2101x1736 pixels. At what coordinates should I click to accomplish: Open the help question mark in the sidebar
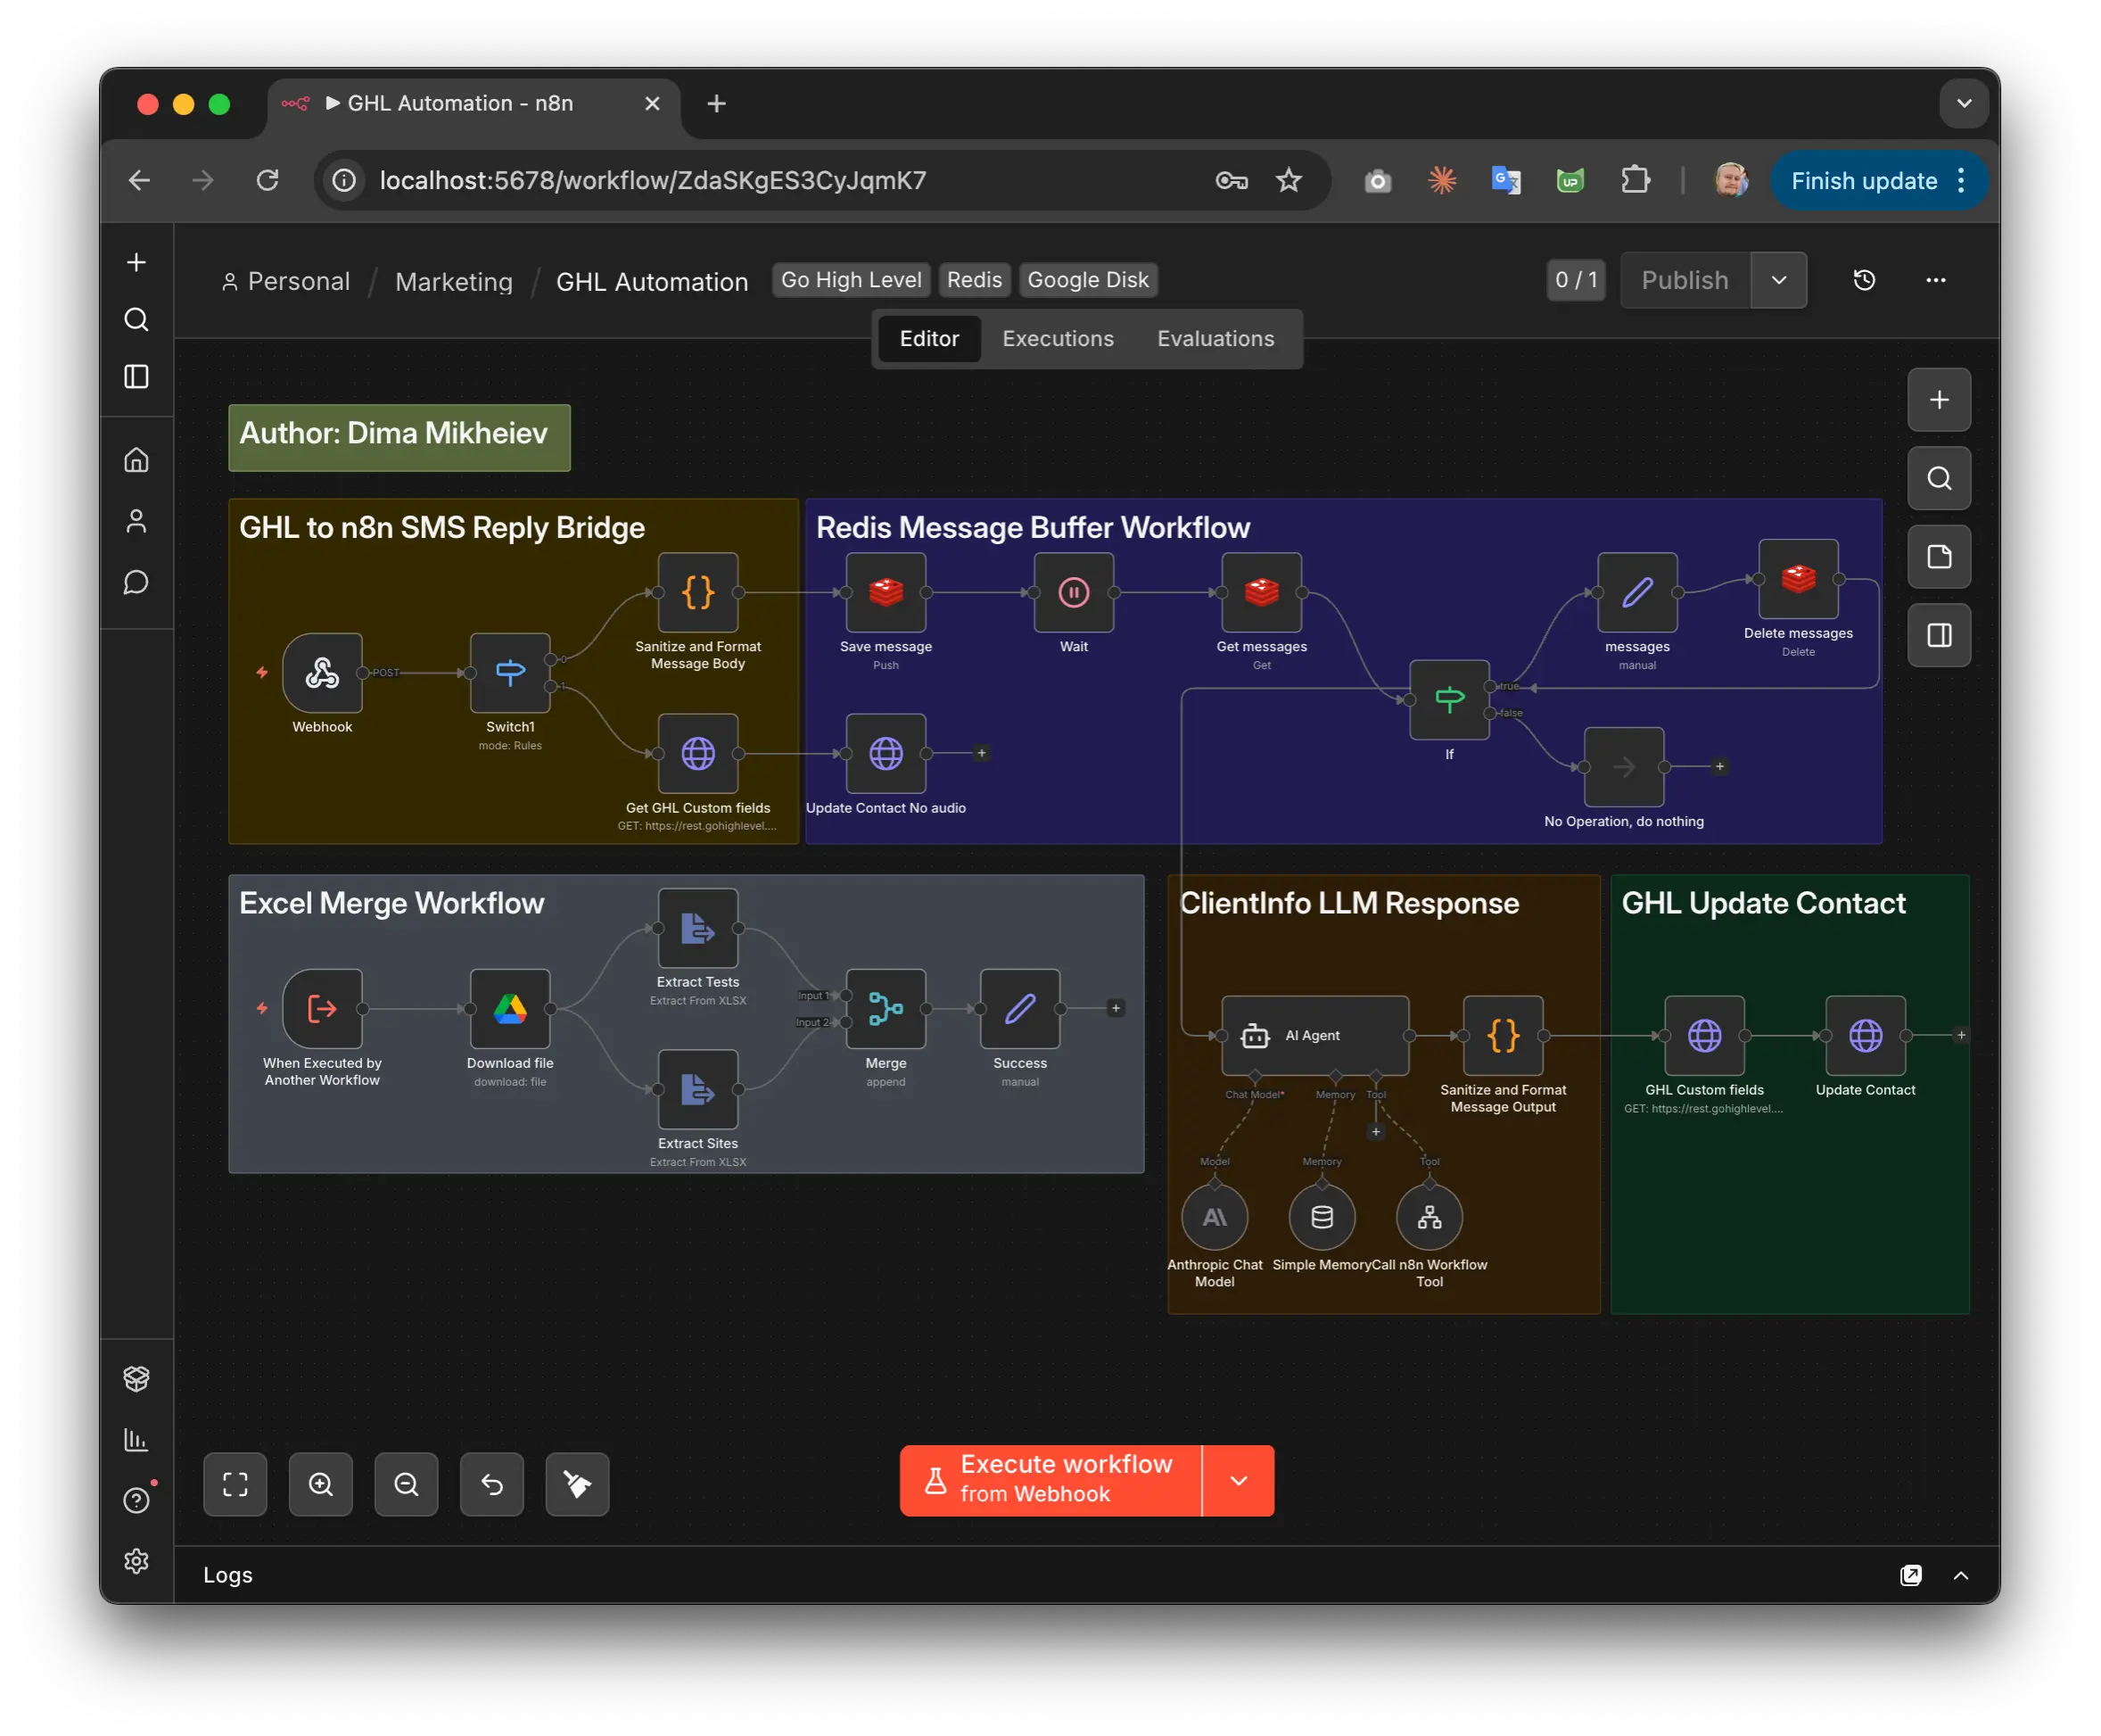[136, 1500]
